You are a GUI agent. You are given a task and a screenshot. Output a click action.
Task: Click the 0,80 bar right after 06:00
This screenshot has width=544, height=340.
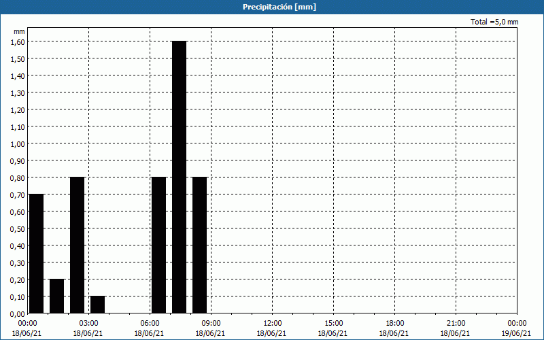click(159, 245)
